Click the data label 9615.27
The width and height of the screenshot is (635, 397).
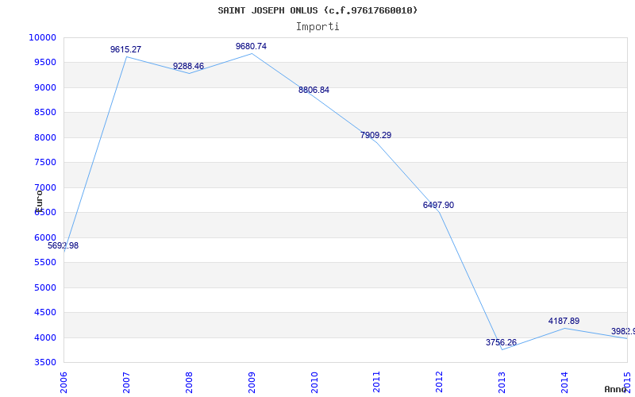(x=125, y=49)
